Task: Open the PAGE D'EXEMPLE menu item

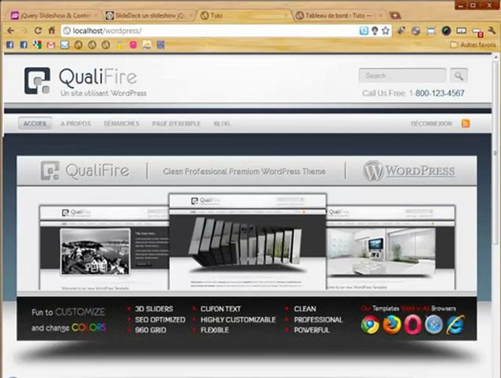Action: [x=176, y=123]
